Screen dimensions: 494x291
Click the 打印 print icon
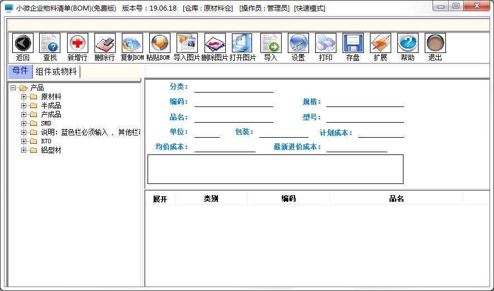click(x=326, y=43)
